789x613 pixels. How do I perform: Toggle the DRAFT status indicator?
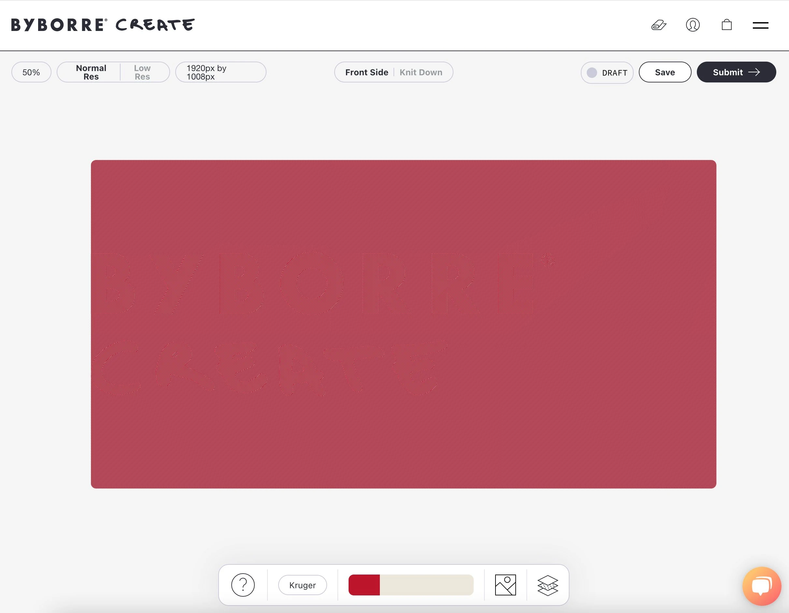coord(607,73)
